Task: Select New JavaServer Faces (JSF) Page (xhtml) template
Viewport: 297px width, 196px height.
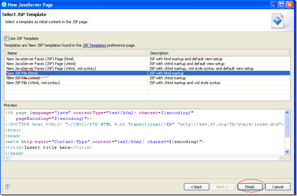Action: coord(41,64)
